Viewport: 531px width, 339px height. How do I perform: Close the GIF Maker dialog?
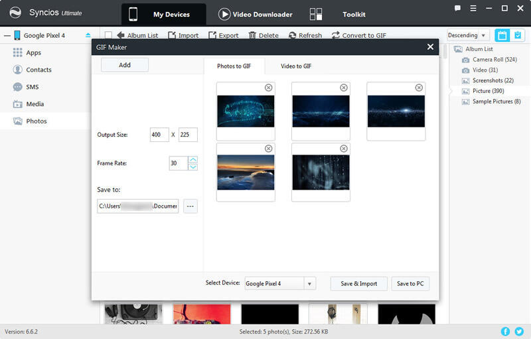point(430,46)
